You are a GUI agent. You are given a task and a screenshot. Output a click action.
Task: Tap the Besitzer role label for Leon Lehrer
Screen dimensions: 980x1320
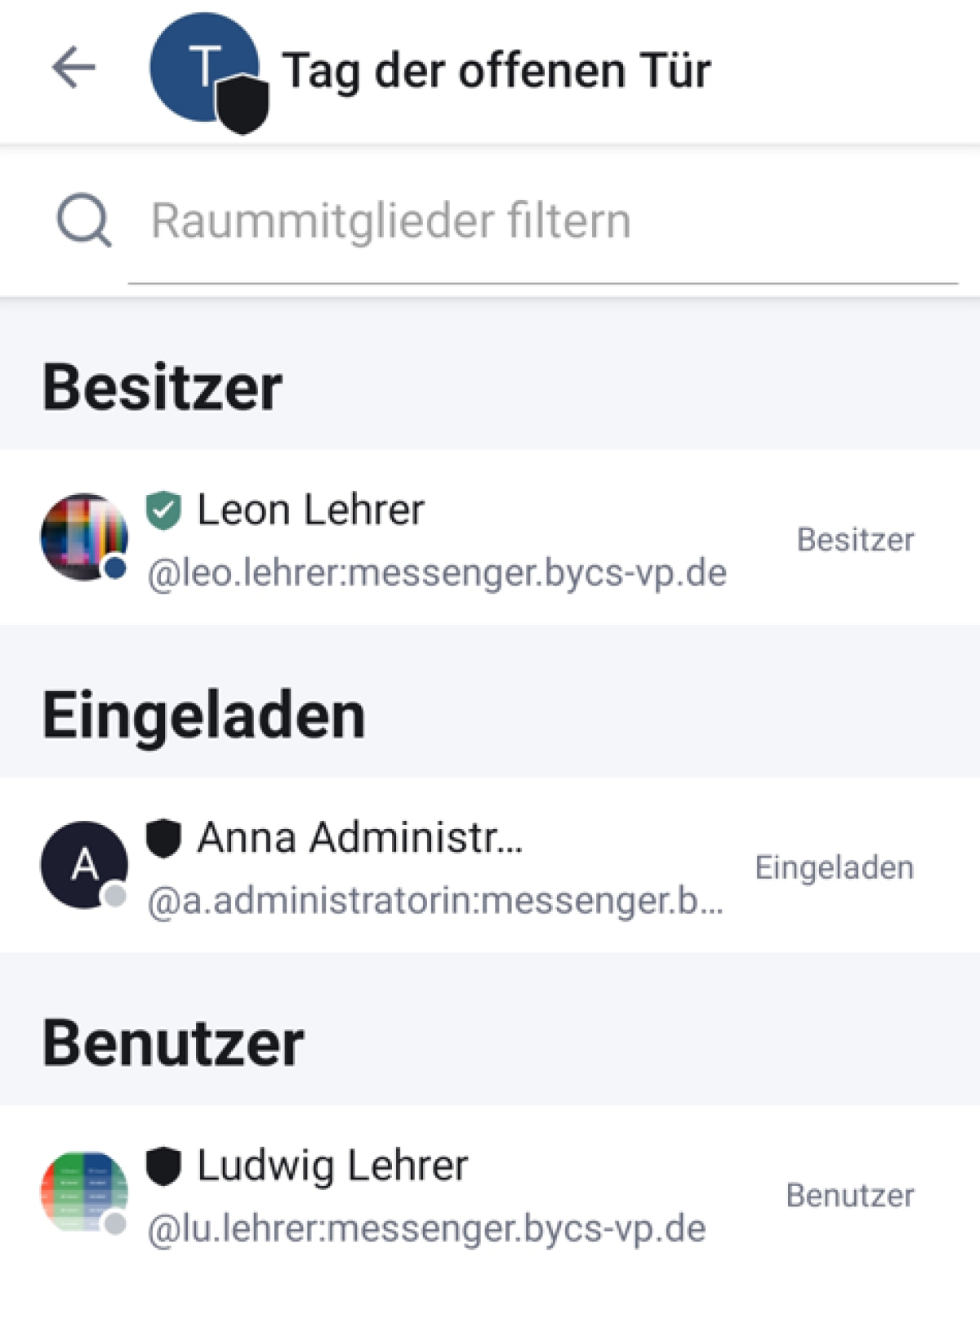pyautogui.click(x=855, y=540)
